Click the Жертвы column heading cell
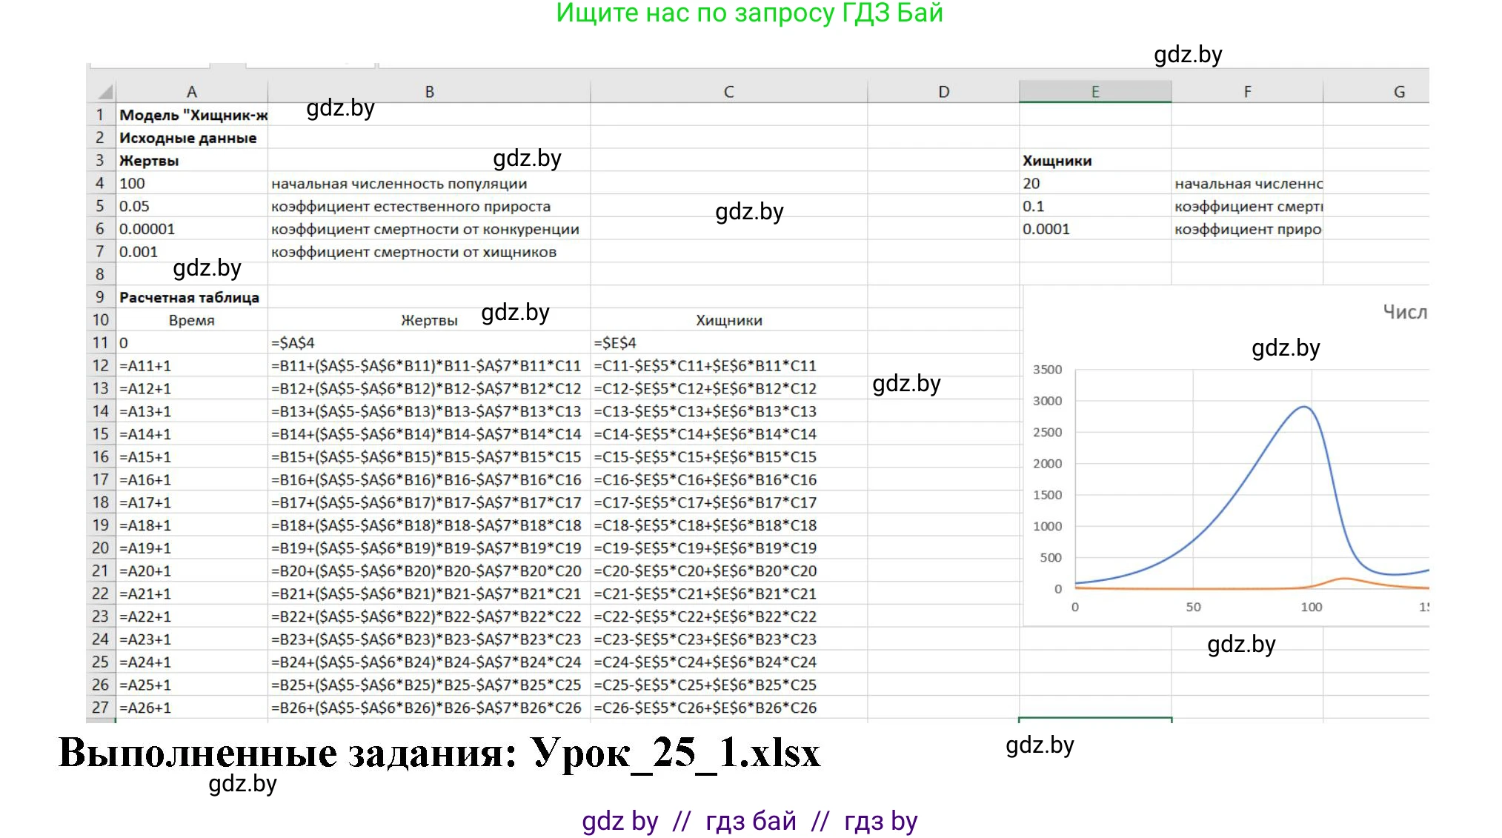1502x838 pixels. point(429,321)
